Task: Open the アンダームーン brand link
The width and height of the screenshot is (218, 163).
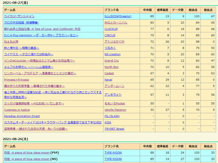Action: (114, 86)
